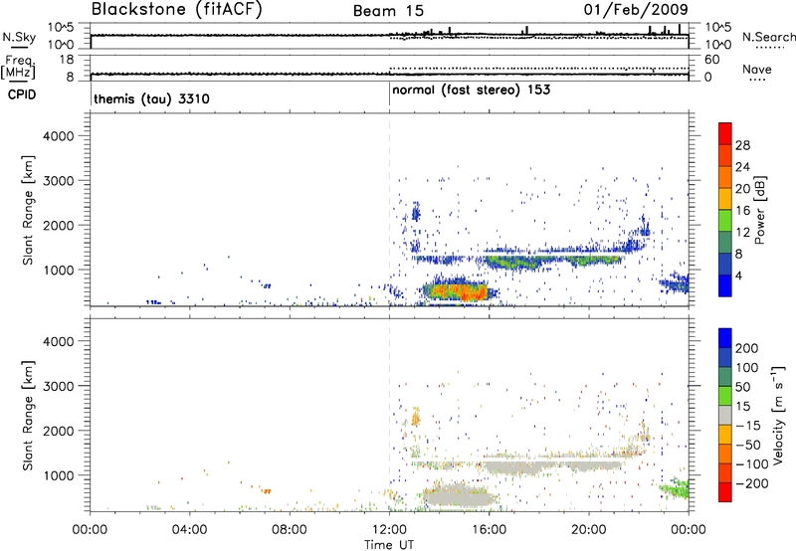Screen dimensions: 796x551
Task: Click the "Blackstone (fitACF)" plot title
Action: [177, 9]
